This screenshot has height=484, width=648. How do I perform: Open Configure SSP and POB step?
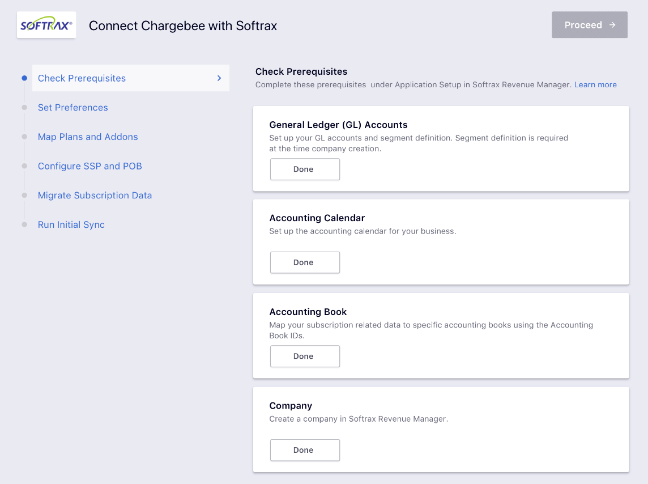(90, 166)
